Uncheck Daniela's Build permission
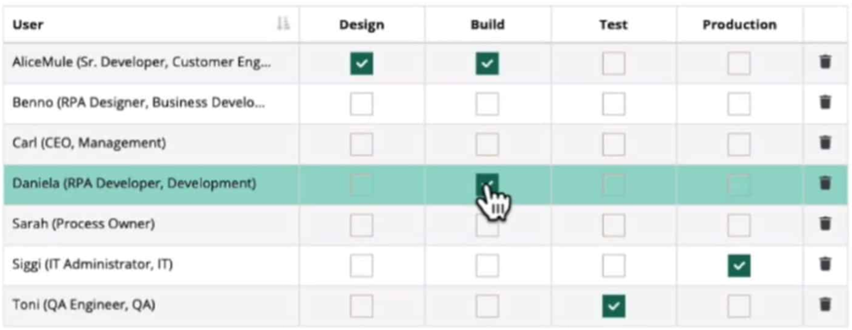This screenshot has width=852, height=330. [487, 183]
